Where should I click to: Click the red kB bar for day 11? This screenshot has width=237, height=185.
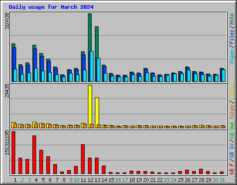click(83, 159)
